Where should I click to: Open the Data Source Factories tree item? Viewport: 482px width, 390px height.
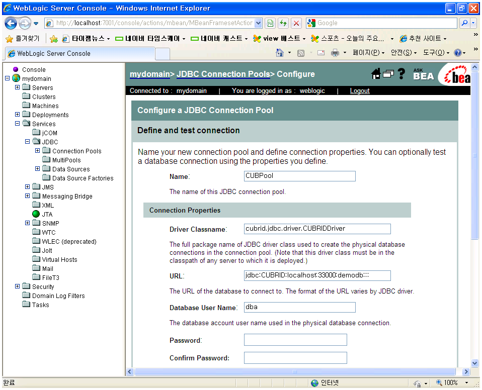point(83,178)
